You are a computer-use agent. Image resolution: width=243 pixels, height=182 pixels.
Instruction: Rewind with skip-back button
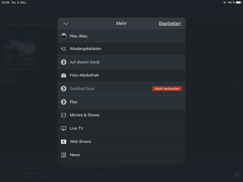pyautogui.click(x=110, y=175)
